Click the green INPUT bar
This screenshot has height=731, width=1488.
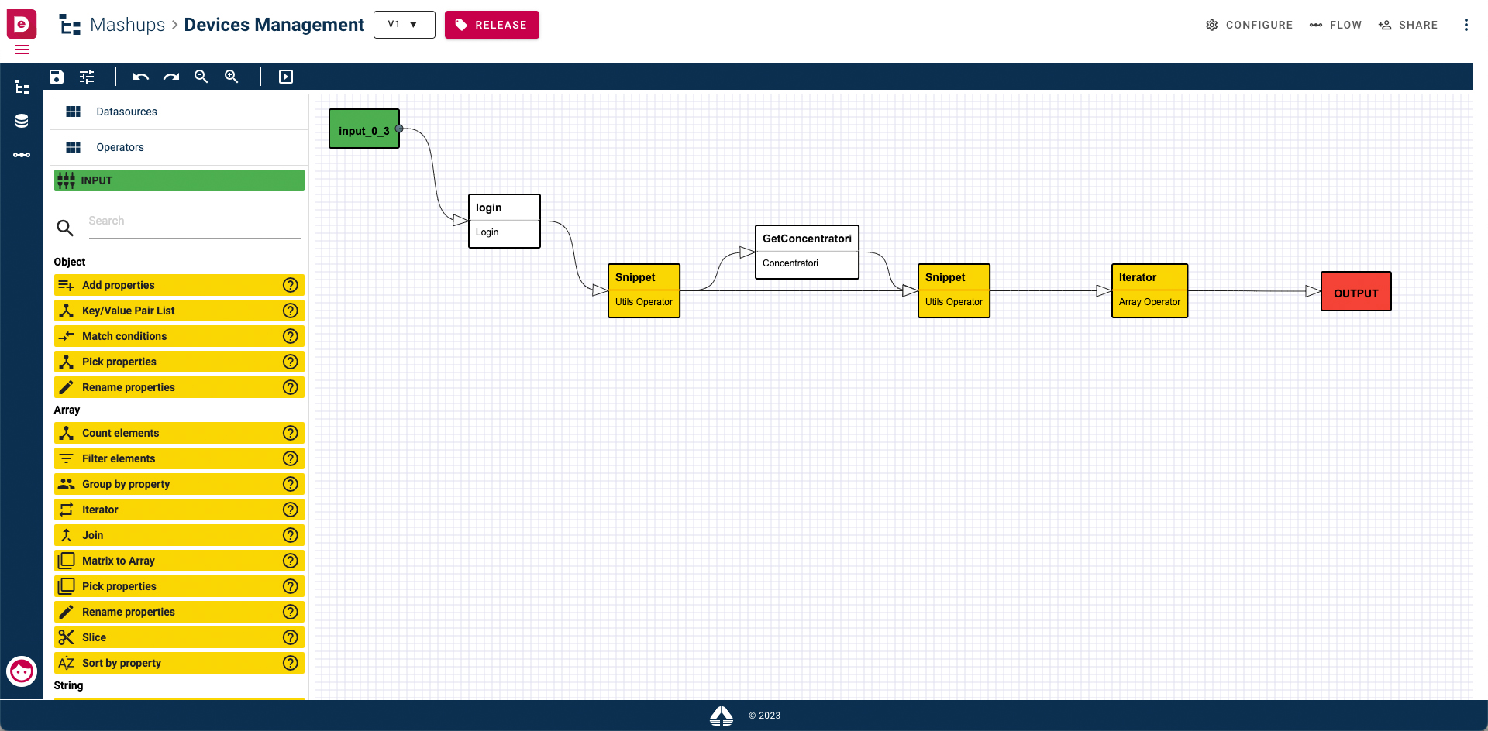(x=180, y=180)
